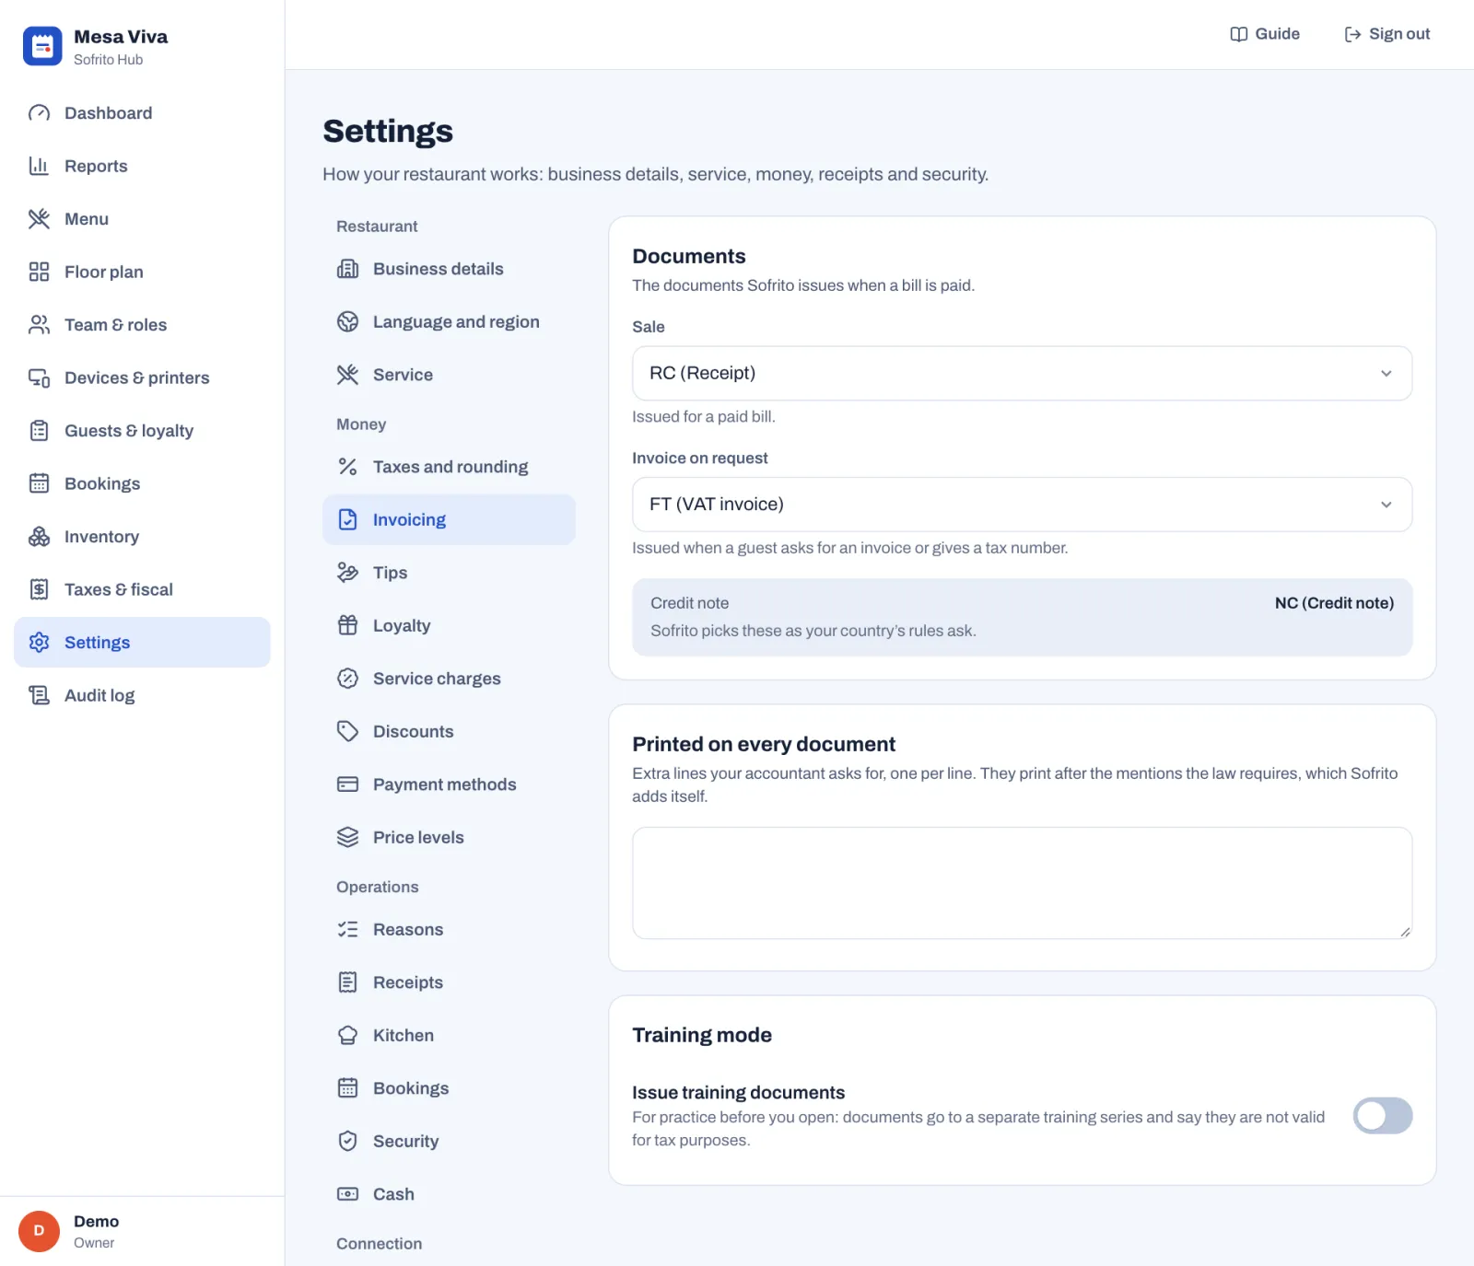Select Receipts under Operations
Screen dimensions: 1474x1266
tap(449, 982)
